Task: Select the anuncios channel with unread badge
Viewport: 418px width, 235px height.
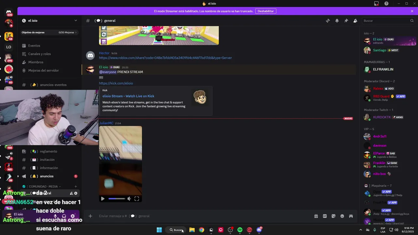Action: coord(49,176)
